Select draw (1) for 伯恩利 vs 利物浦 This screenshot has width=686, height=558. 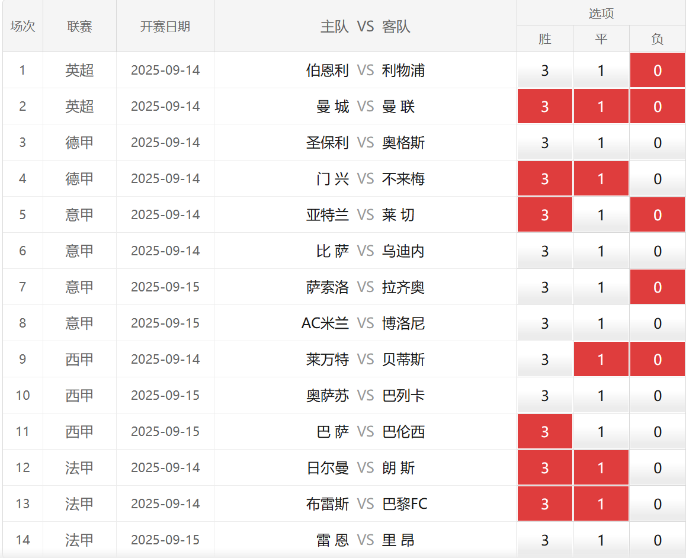click(x=601, y=70)
